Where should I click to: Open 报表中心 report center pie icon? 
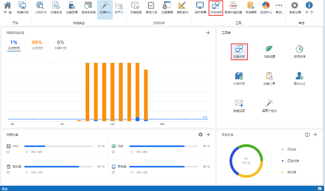pyautogui.click(x=266, y=8)
